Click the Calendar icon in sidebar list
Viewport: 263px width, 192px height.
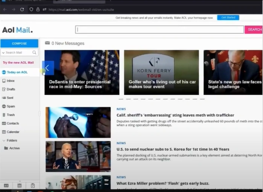click(4, 132)
